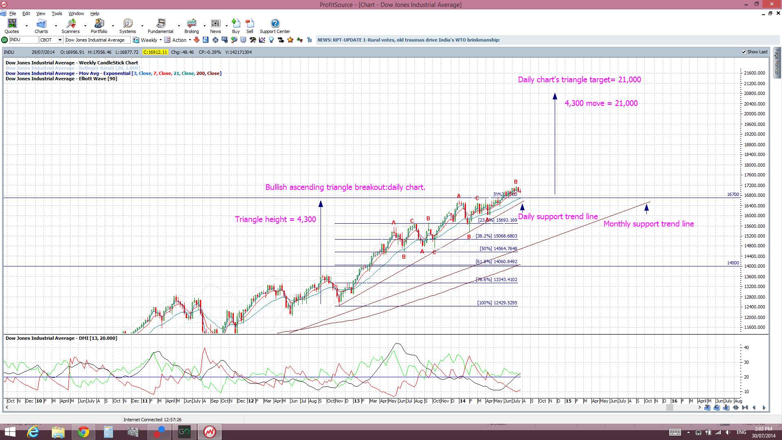Click the magnifier search chart icon
782x440 pixels.
coord(234,40)
